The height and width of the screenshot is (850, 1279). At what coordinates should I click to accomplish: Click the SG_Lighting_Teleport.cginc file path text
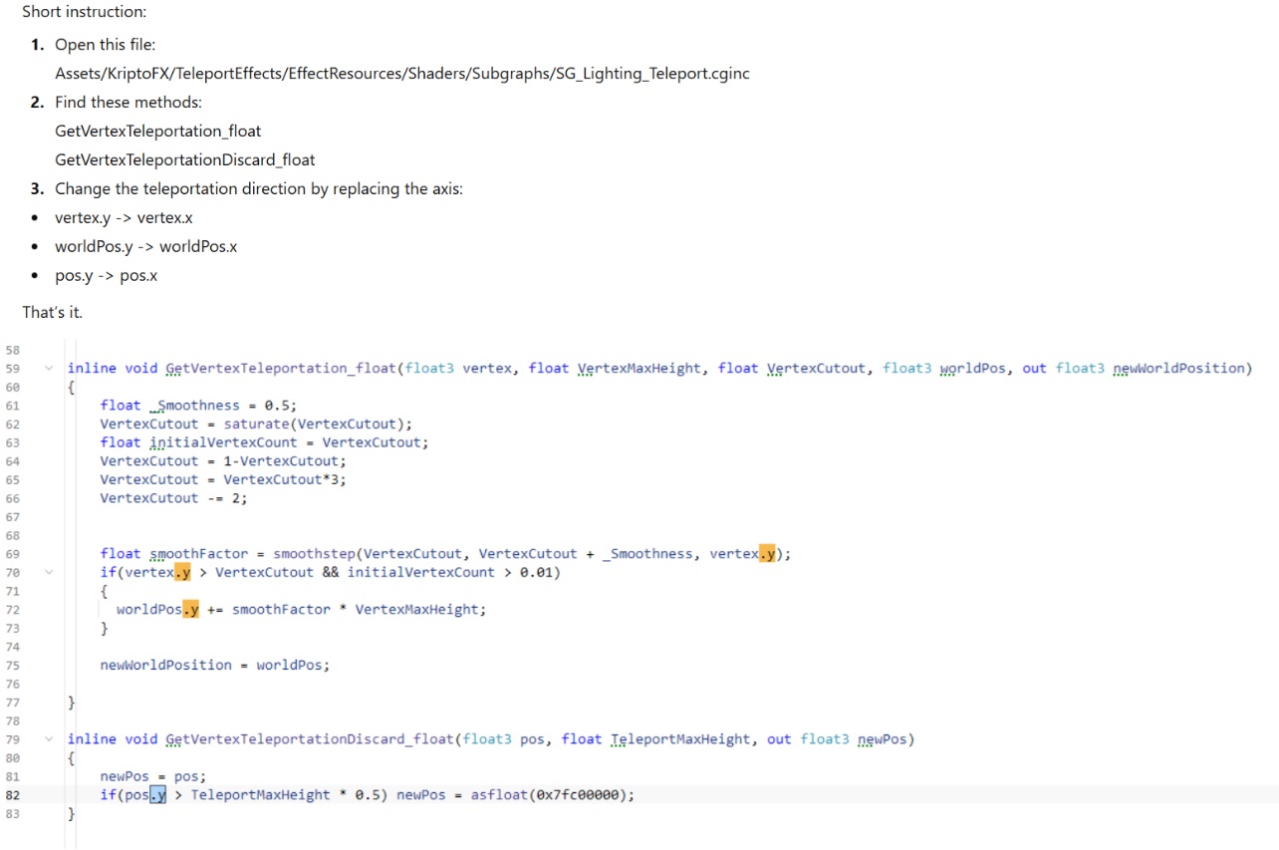click(x=401, y=74)
